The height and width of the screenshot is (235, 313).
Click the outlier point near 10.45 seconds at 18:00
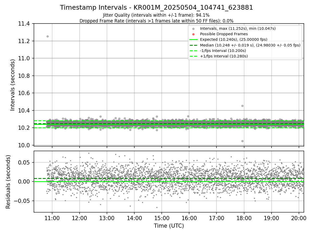242,106
